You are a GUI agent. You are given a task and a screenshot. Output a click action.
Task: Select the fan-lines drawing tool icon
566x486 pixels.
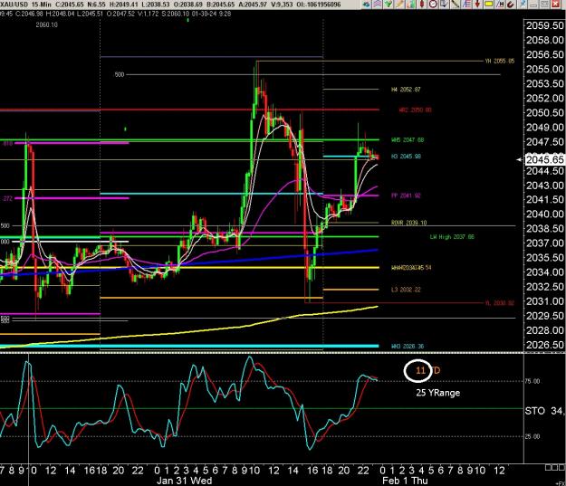pos(466,4)
